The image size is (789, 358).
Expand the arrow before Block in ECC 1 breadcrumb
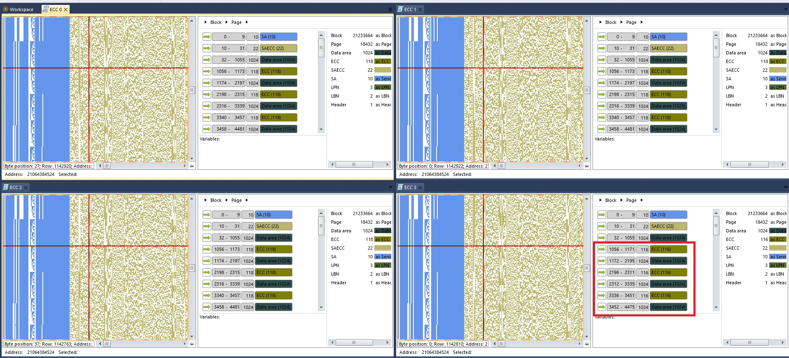point(600,22)
